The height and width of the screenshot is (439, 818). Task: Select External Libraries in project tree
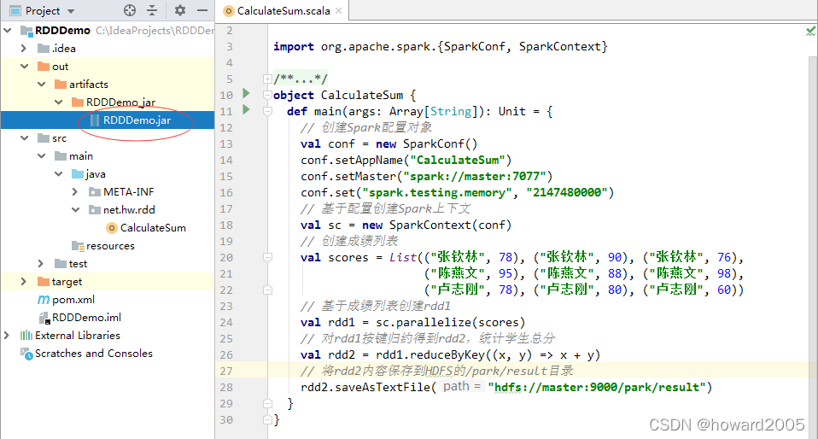[x=77, y=336]
